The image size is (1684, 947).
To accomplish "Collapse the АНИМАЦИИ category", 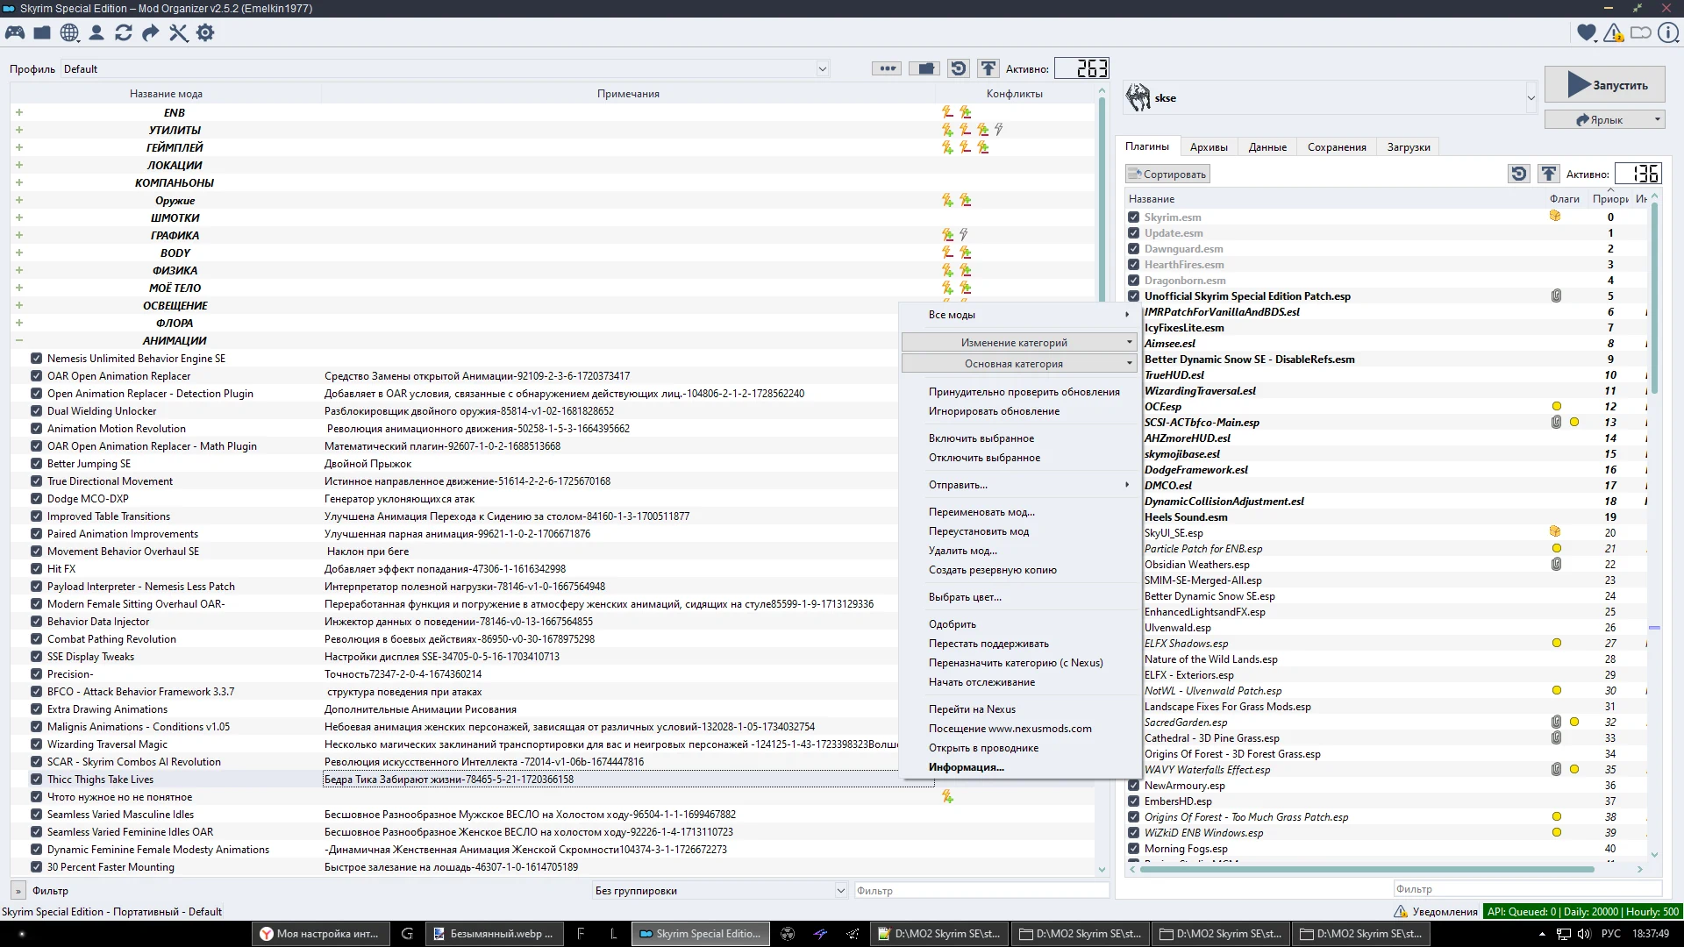I will 19,340.
